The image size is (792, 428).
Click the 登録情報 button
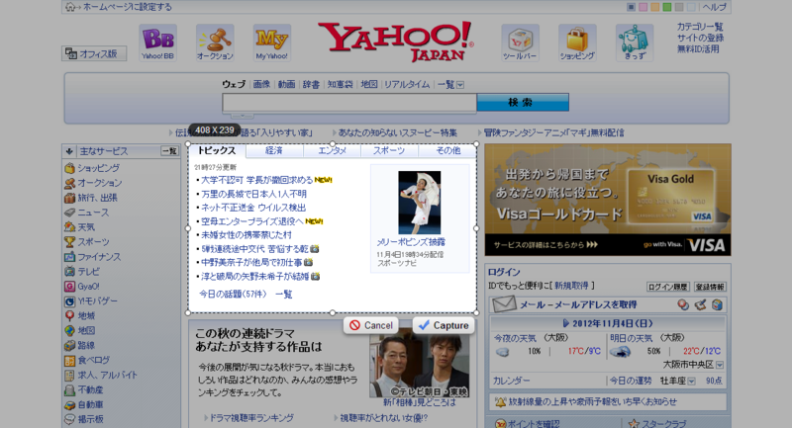710,287
